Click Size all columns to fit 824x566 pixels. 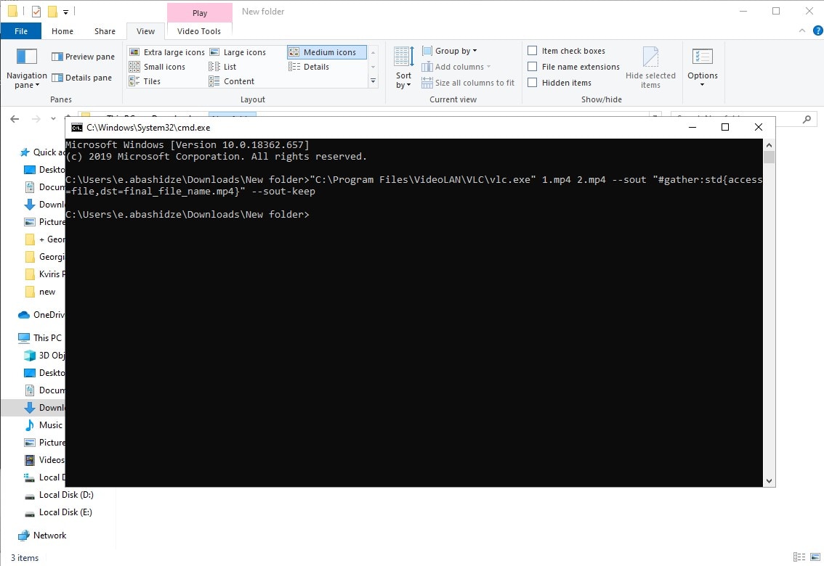tap(468, 83)
